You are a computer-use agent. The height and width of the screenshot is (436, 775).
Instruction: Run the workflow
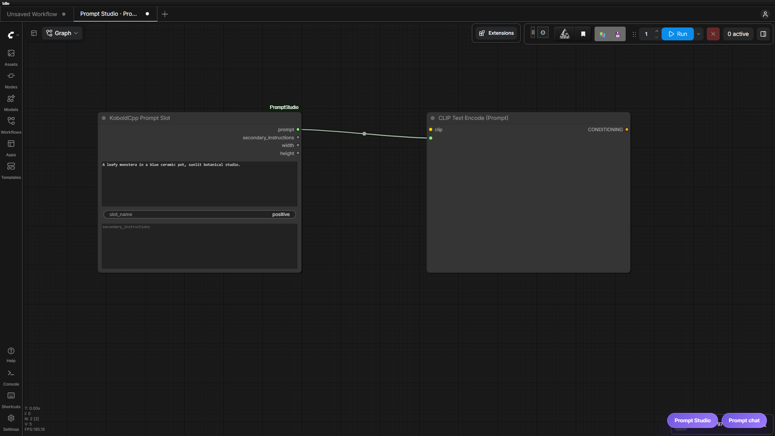(x=678, y=34)
